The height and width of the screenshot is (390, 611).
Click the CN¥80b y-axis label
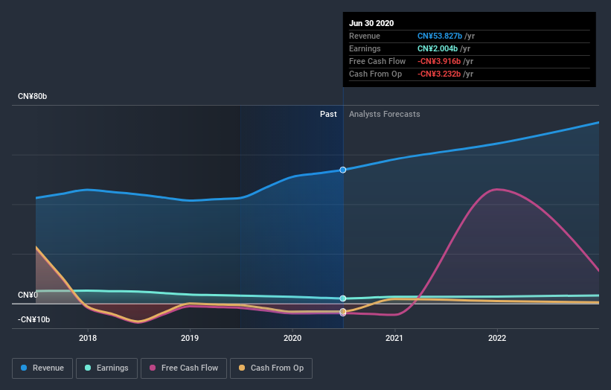point(32,96)
